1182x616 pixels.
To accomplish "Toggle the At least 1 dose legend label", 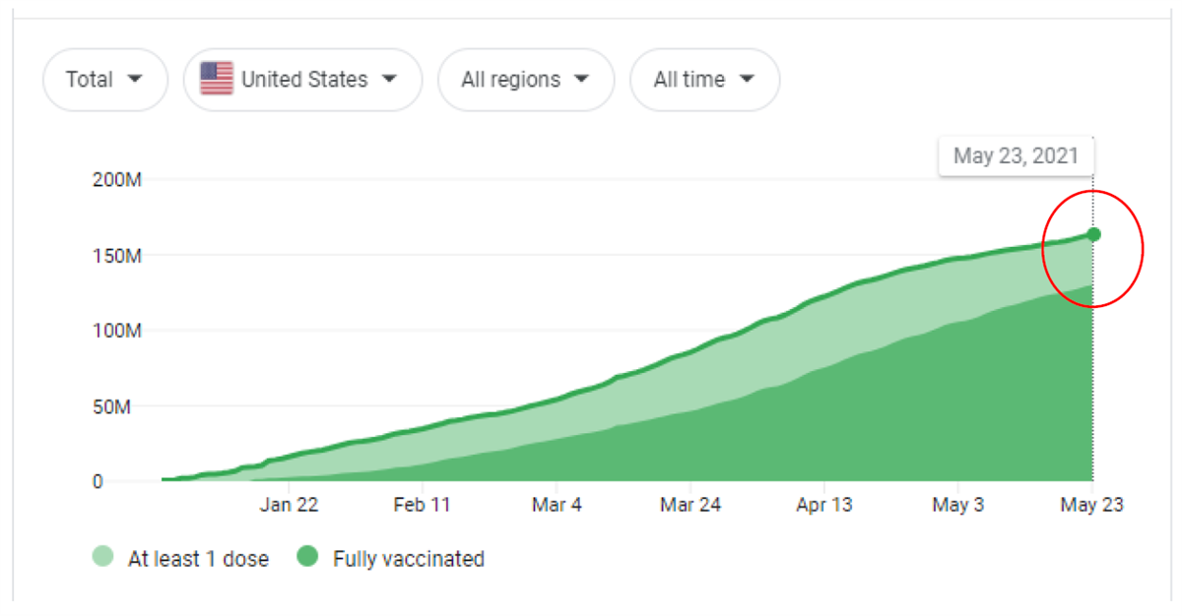I will click(198, 559).
